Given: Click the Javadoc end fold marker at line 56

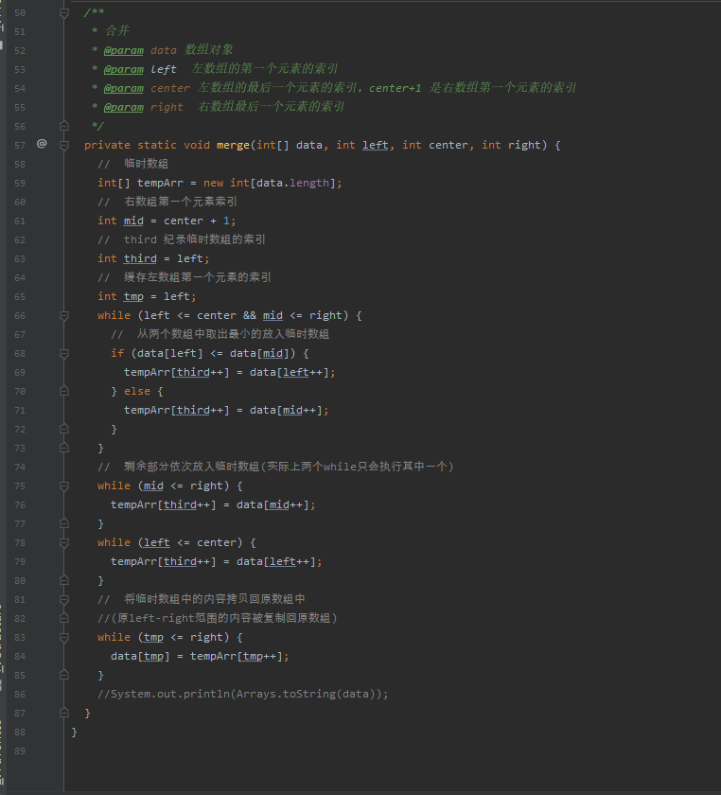Looking at the screenshot, I should pos(64,126).
